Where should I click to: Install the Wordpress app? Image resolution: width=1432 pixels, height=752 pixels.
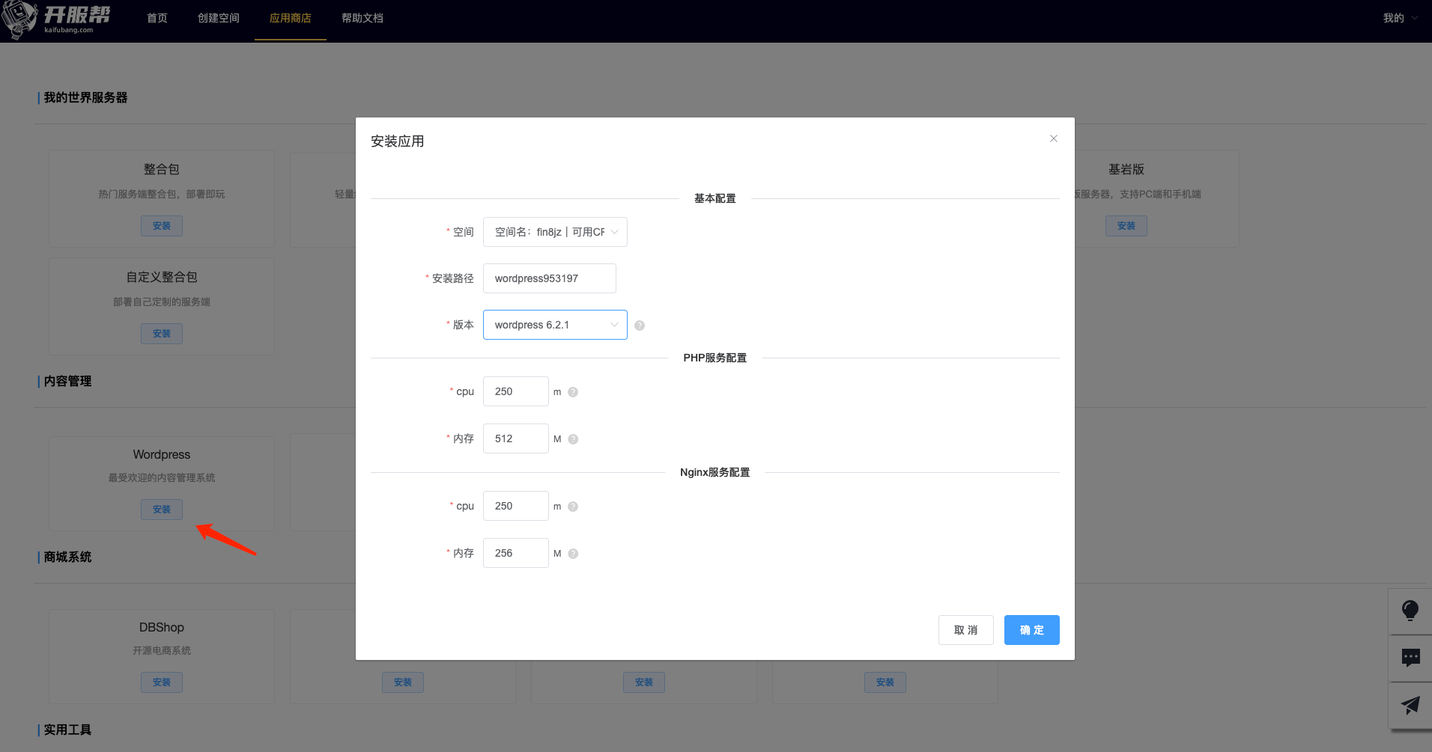point(162,510)
